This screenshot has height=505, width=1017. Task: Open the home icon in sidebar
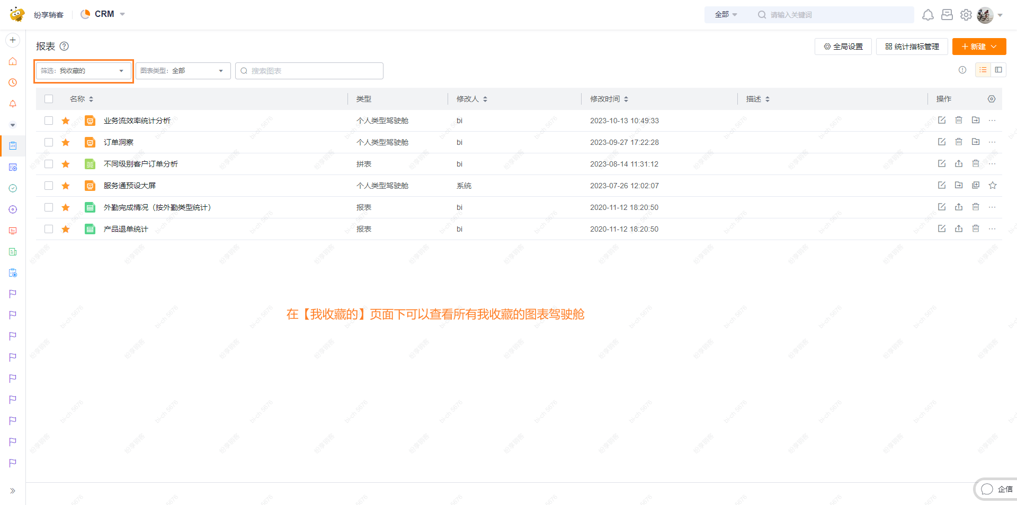(x=12, y=61)
